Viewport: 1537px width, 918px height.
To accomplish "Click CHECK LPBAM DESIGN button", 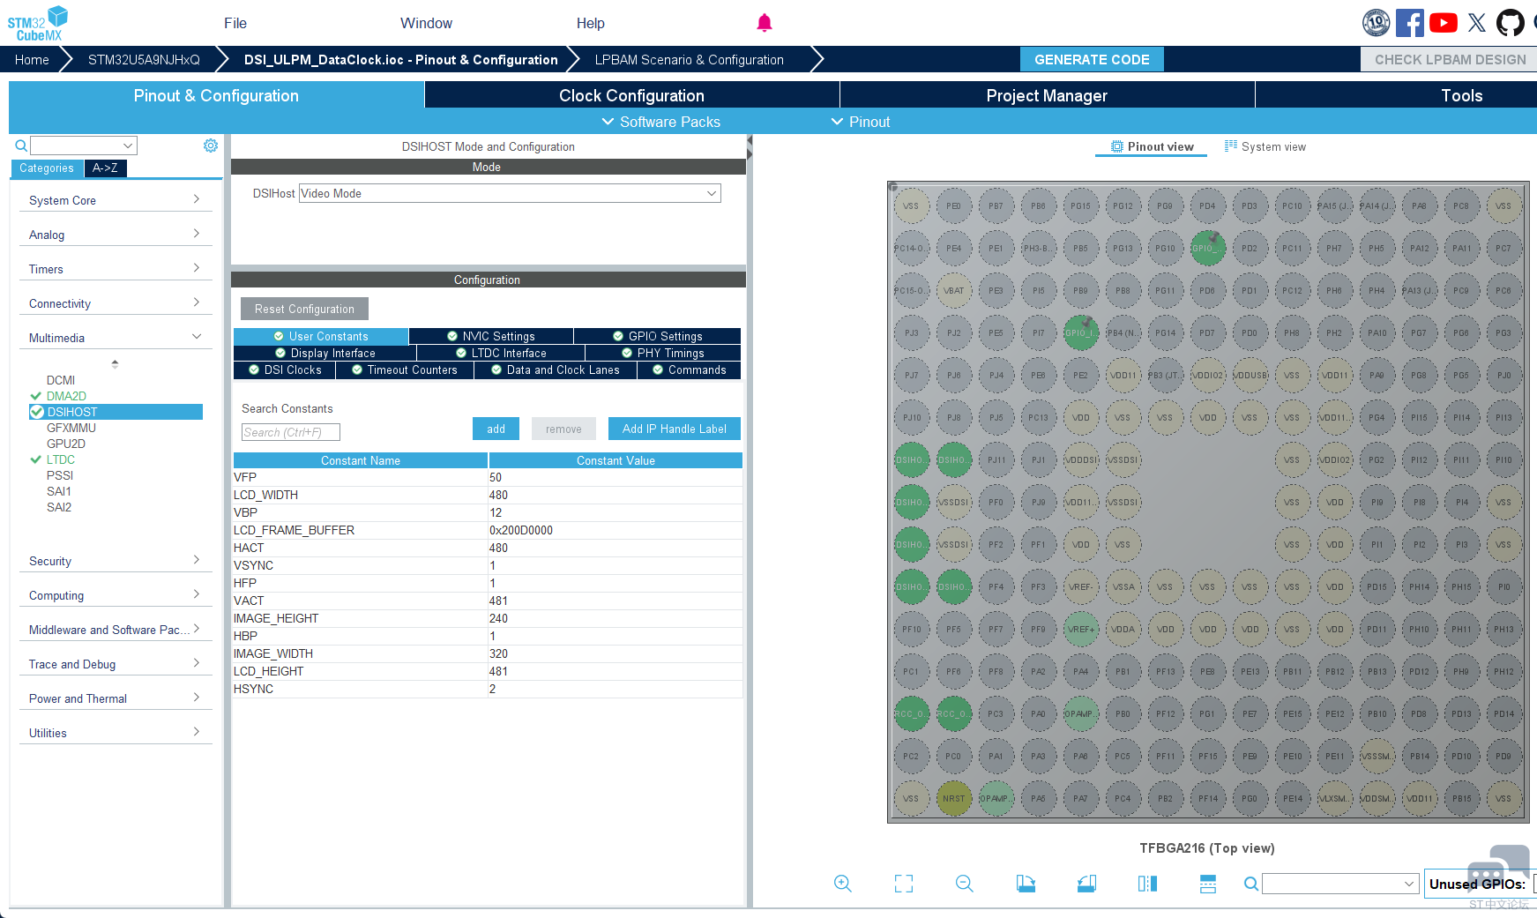I will point(1450,59).
